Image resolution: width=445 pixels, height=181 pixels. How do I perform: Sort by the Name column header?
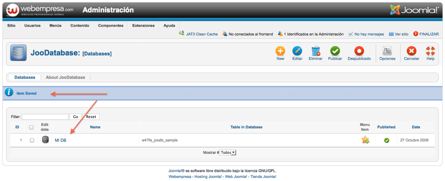tap(95, 127)
